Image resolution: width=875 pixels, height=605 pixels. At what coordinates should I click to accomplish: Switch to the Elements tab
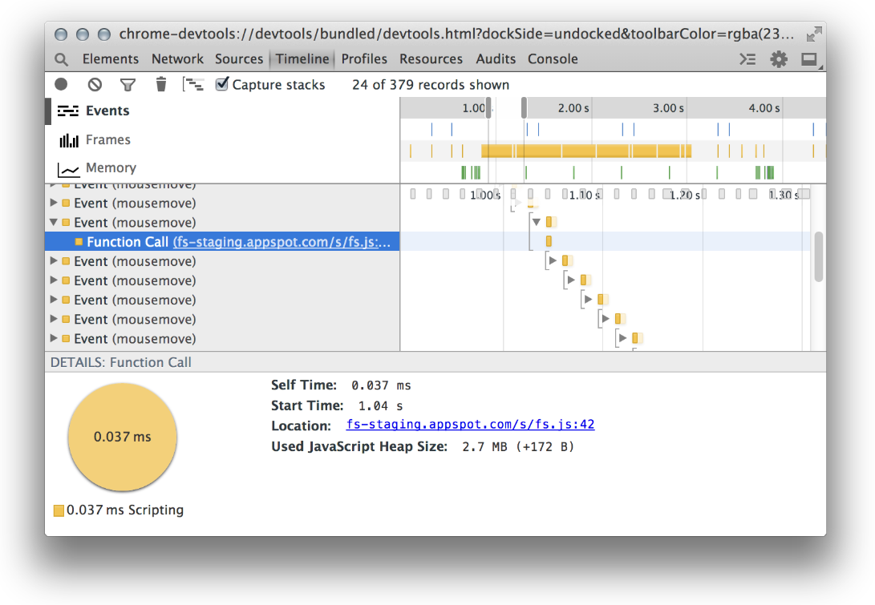tap(111, 58)
